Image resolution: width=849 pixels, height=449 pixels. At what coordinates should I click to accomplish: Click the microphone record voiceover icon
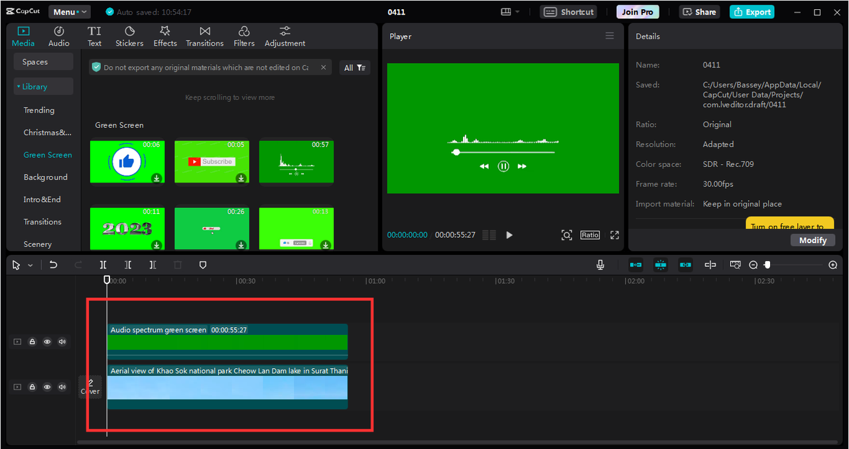(600, 265)
